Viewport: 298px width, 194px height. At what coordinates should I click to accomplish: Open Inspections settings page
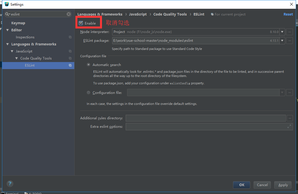pyautogui.click(x=25, y=37)
